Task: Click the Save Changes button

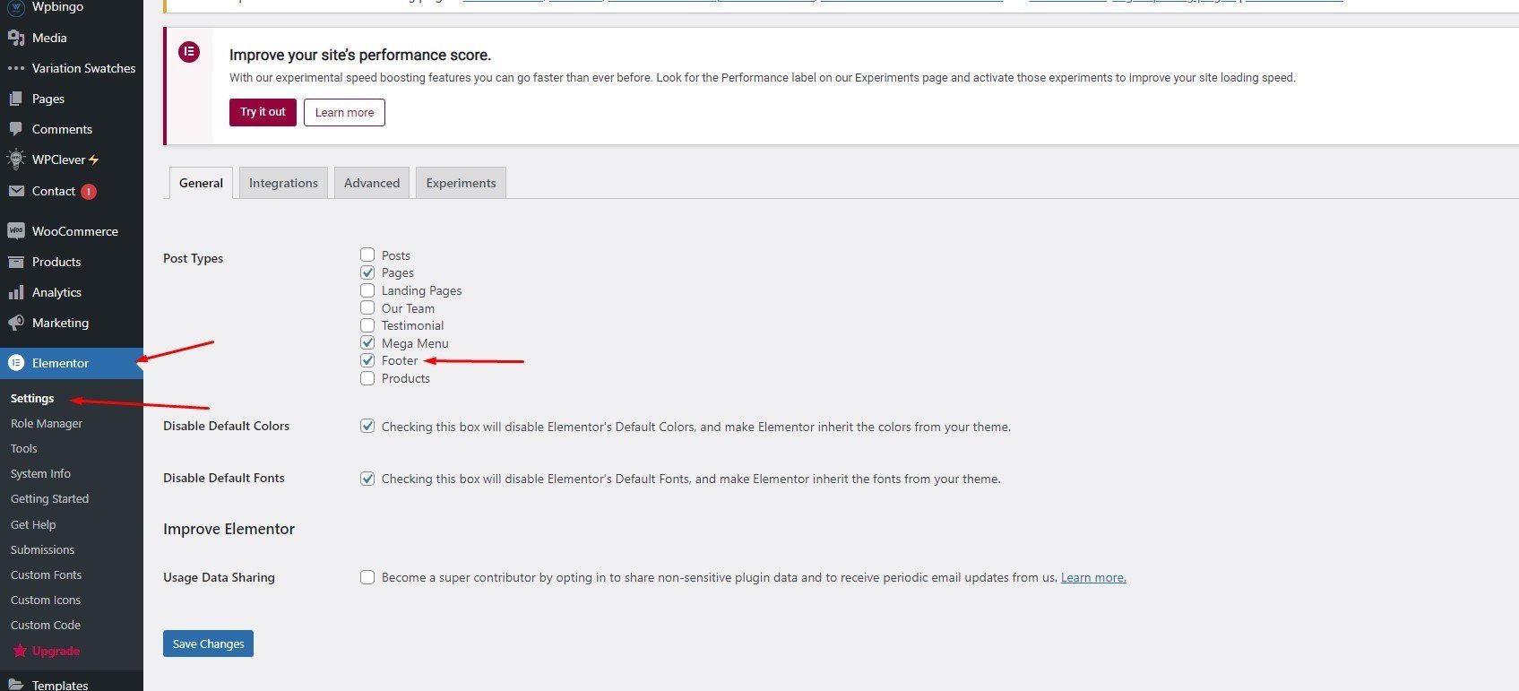Action: [208, 643]
